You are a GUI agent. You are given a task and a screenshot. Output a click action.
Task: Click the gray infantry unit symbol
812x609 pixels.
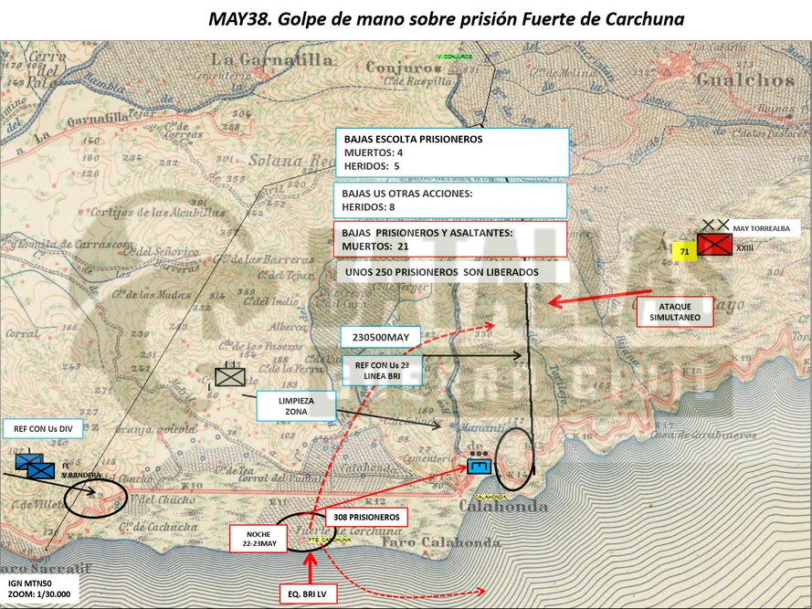tap(230, 376)
